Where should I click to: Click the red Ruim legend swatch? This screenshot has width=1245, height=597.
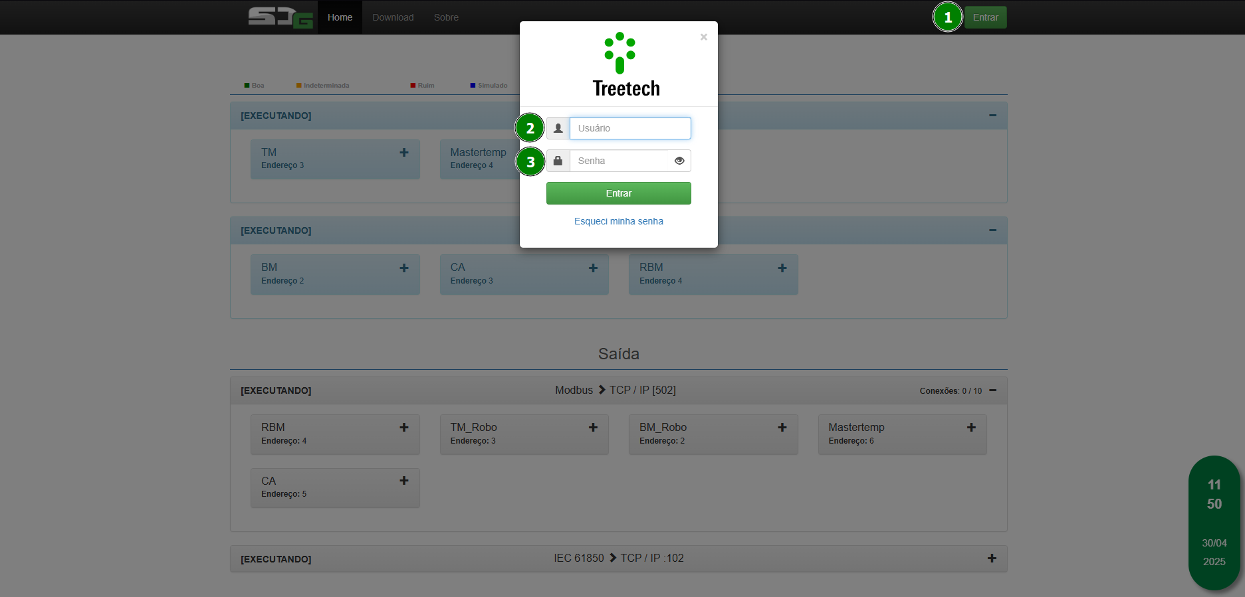coord(413,86)
